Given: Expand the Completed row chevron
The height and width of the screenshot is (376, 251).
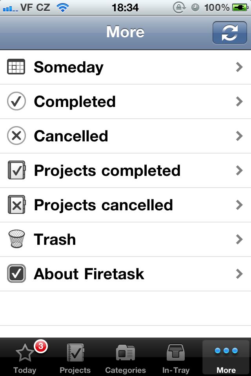Looking at the screenshot, I should (x=239, y=101).
